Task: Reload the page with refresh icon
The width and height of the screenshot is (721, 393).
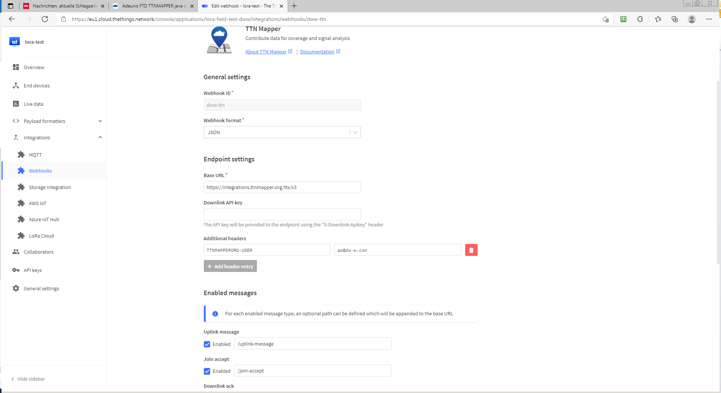Action: (x=45, y=19)
